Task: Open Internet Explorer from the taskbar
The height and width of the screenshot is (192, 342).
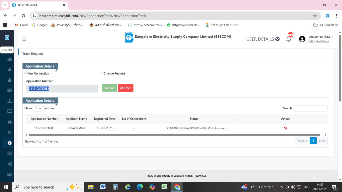Action: point(128,187)
